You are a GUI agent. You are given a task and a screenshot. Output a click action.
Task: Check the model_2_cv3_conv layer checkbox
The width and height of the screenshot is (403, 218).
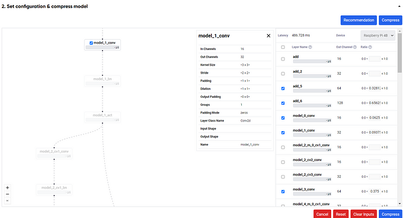(283, 177)
